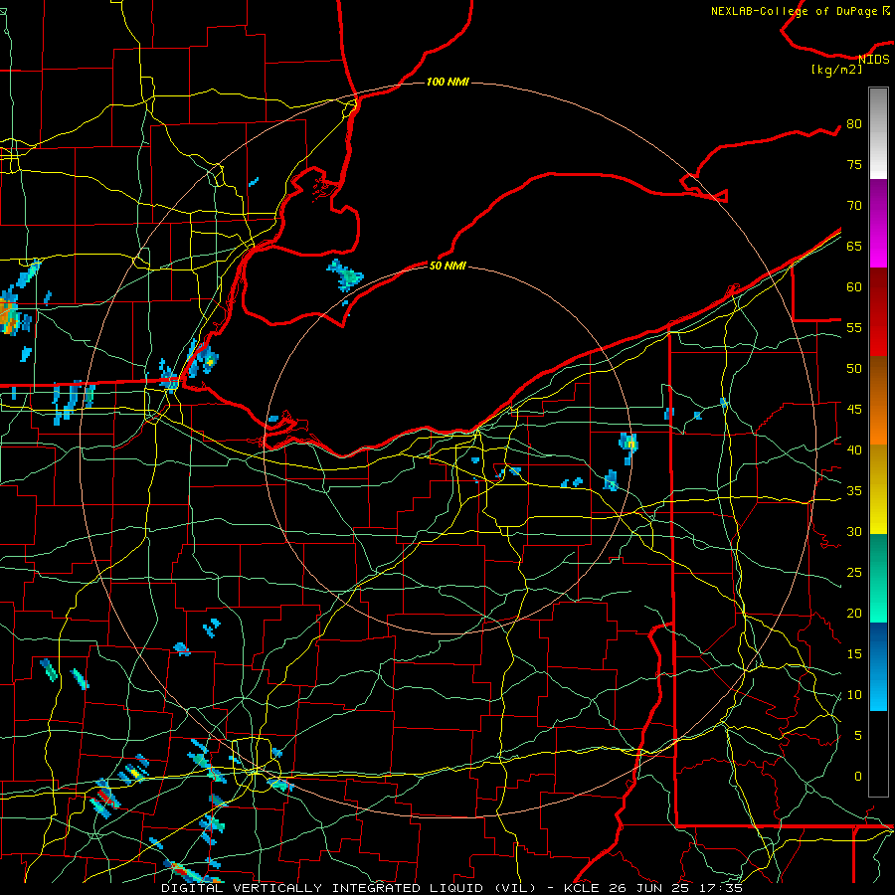Click the "100 NMI" range ring label
The image size is (895, 895).
coord(447,83)
